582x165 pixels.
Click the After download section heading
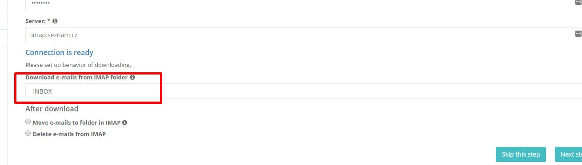coord(52,109)
